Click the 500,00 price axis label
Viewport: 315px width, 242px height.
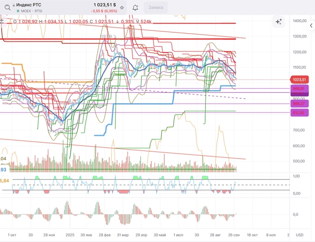[x=299, y=161]
